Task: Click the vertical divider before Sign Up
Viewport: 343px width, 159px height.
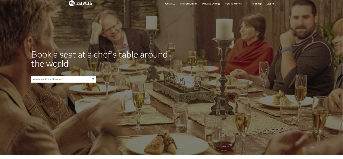Action: 247,3
